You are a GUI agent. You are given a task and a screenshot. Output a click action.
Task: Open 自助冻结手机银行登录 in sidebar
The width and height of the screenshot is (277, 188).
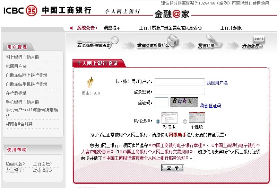tap(26, 84)
